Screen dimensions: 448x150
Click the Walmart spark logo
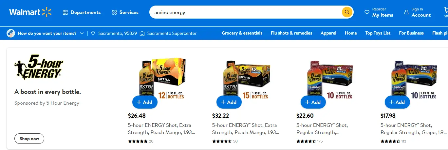point(47,12)
